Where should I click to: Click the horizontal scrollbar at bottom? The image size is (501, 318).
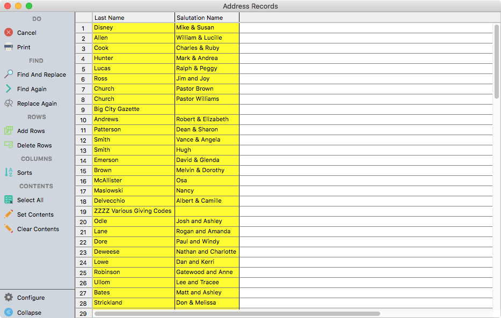coord(237,314)
